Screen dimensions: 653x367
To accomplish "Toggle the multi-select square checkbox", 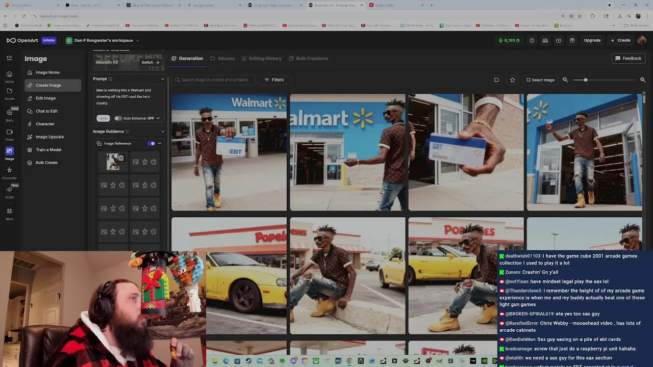I will tap(496, 80).
